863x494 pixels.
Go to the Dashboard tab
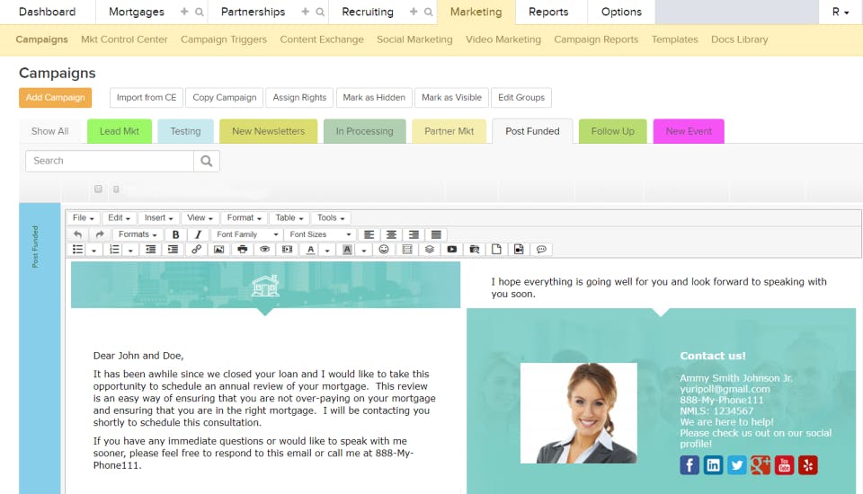tap(48, 12)
